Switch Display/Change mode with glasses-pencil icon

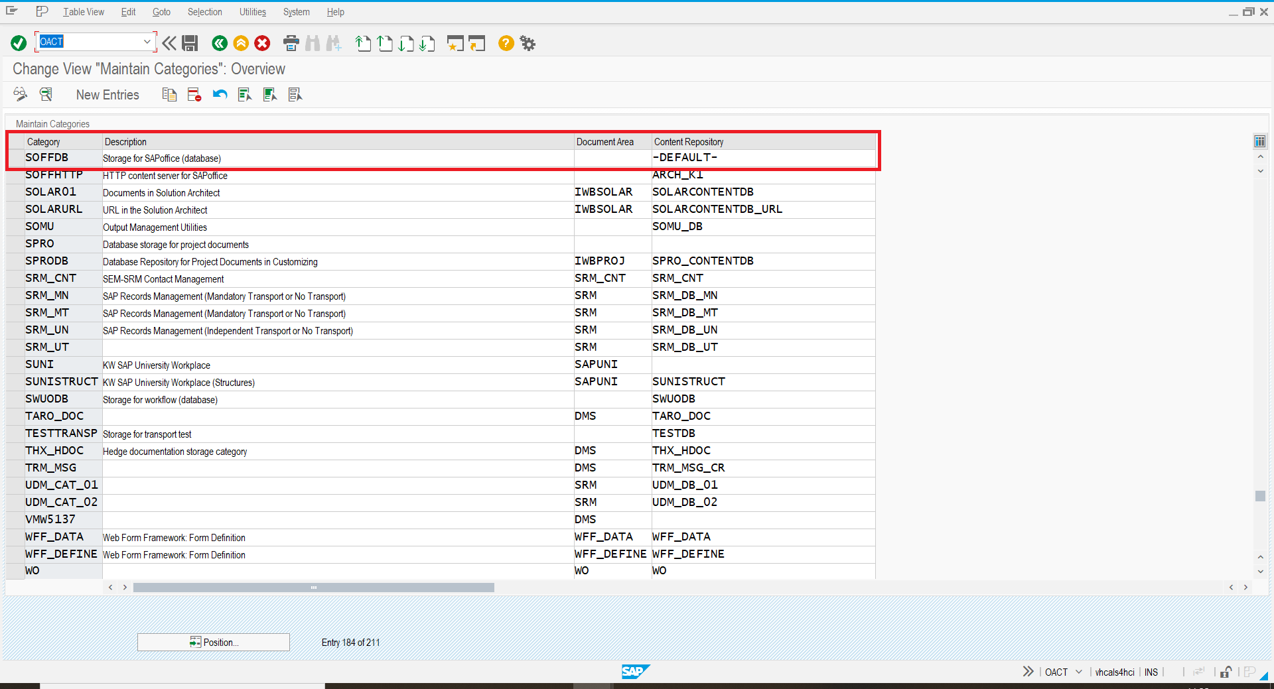pyautogui.click(x=19, y=94)
